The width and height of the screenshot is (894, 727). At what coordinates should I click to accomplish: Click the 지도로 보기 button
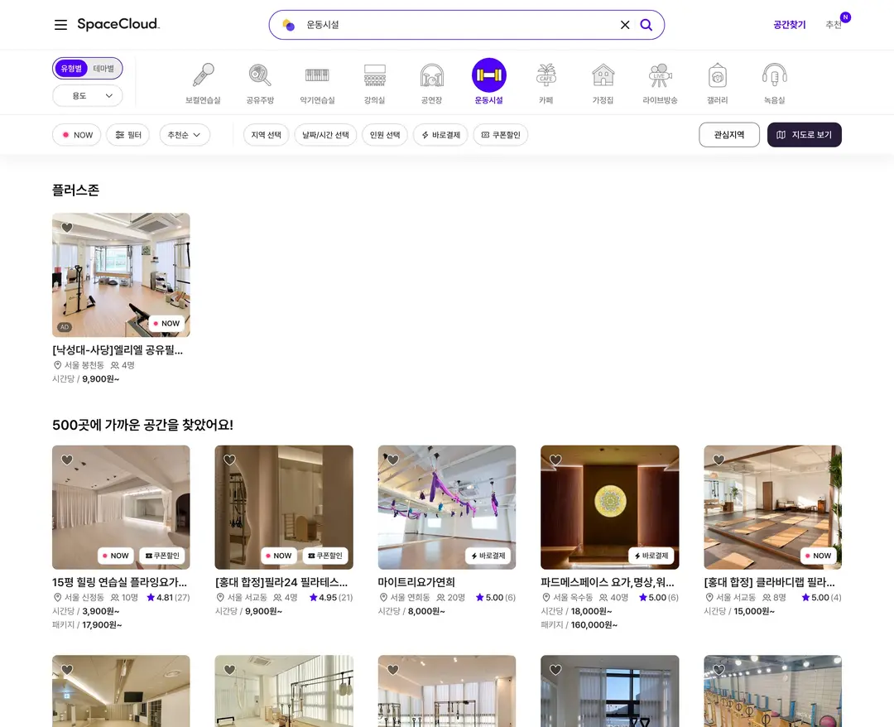click(x=805, y=135)
